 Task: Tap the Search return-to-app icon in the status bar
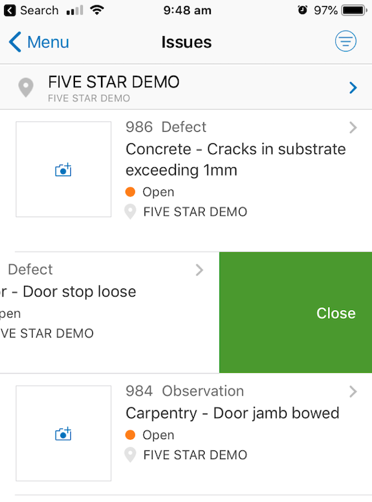[x=9, y=11]
